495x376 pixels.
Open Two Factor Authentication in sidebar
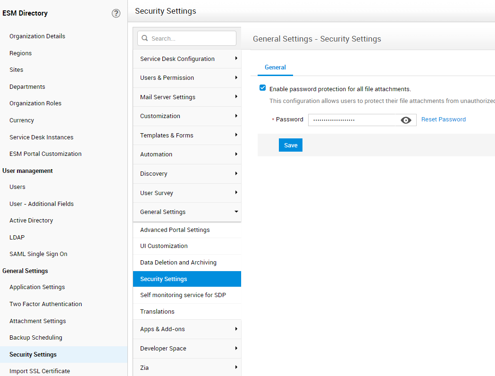(x=46, y=304)
